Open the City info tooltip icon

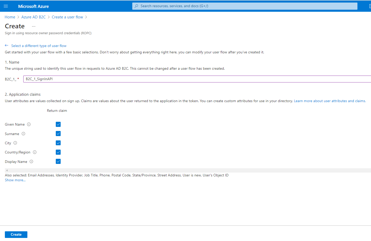click(x=15, y=143)
